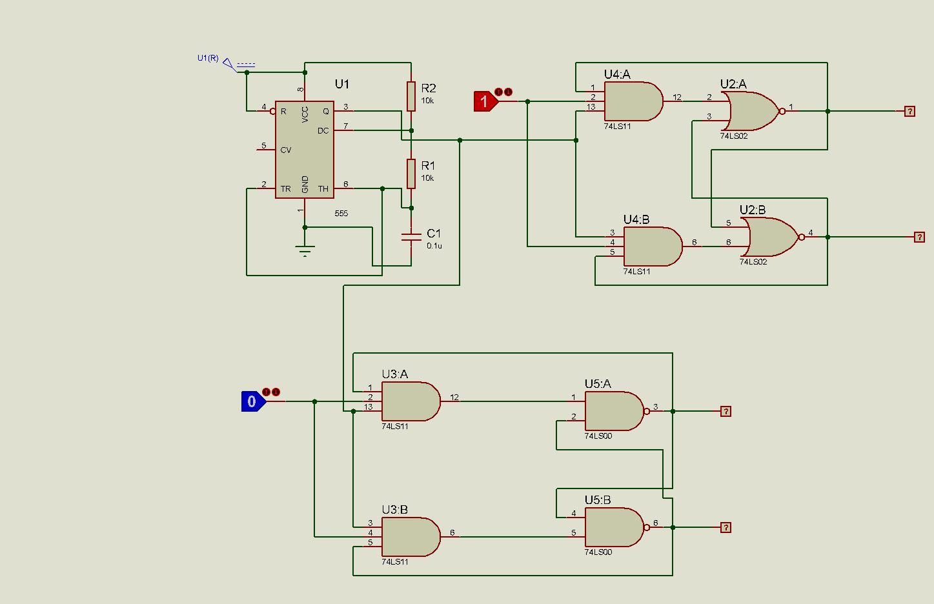Image resolution: width=934 pixels, height=604 pixels.
Task: Select AND gate U4:B
Action: pyautogui.click(x=652, y=247)
